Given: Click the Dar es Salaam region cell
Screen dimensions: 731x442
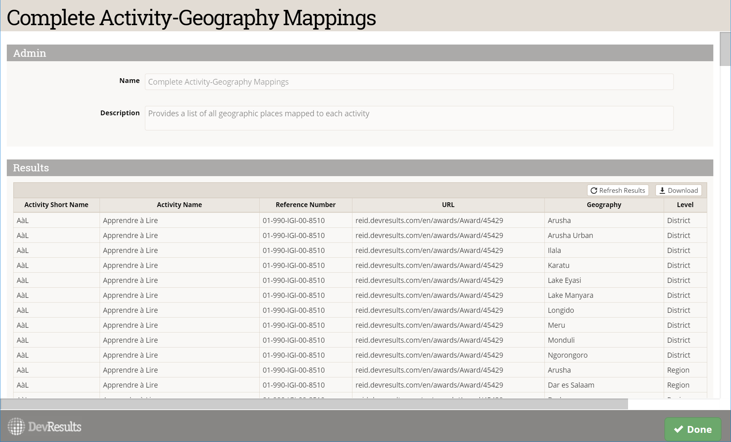Looking at the screenshot, I should point(571,385).
